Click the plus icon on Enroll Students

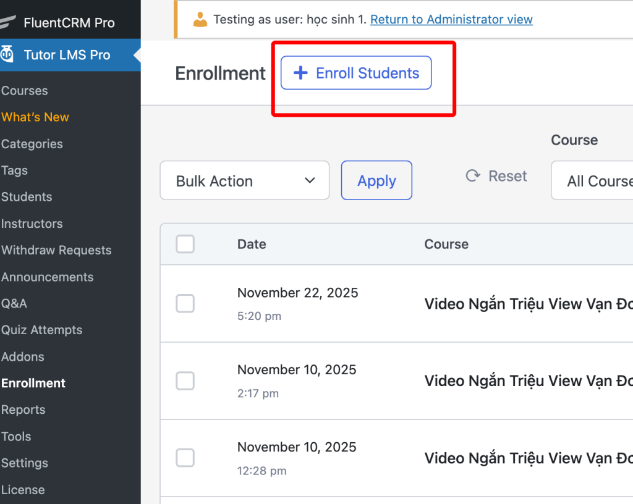[300, 73]
